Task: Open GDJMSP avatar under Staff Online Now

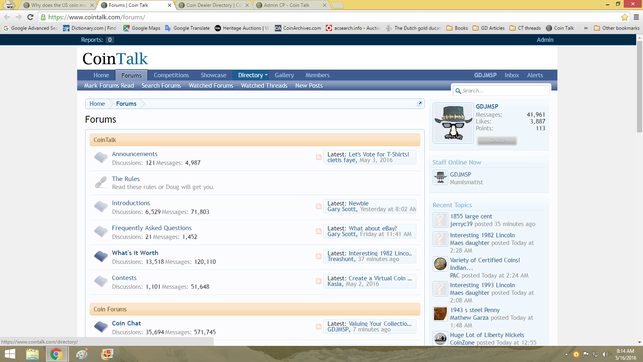Action: coord(440,177)
